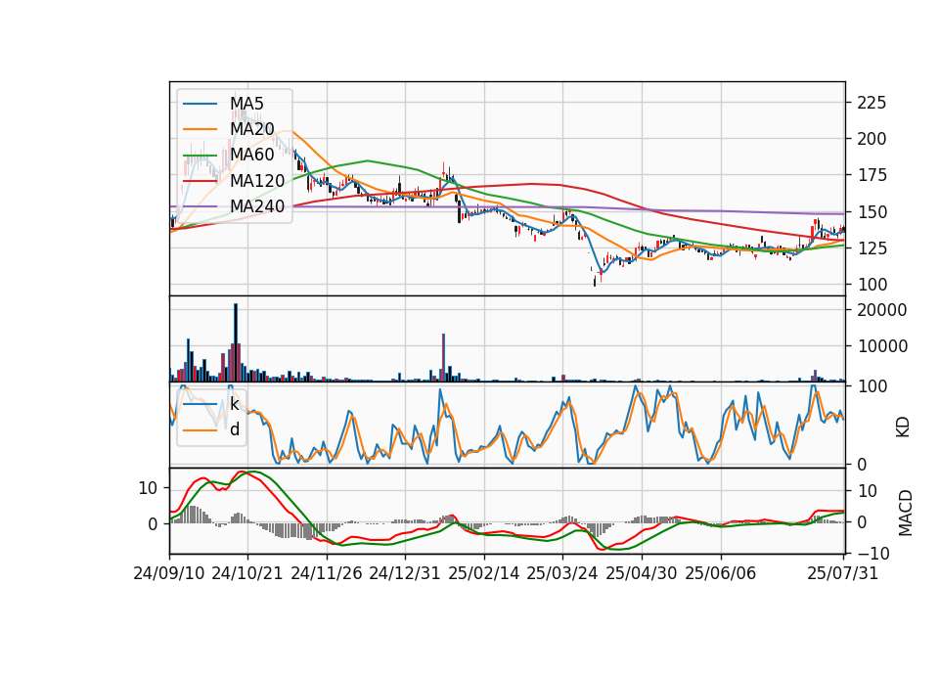The image size is (939, 675).
Task: Click the 25/04/30 date label
Action: click(x=642, y=573)
